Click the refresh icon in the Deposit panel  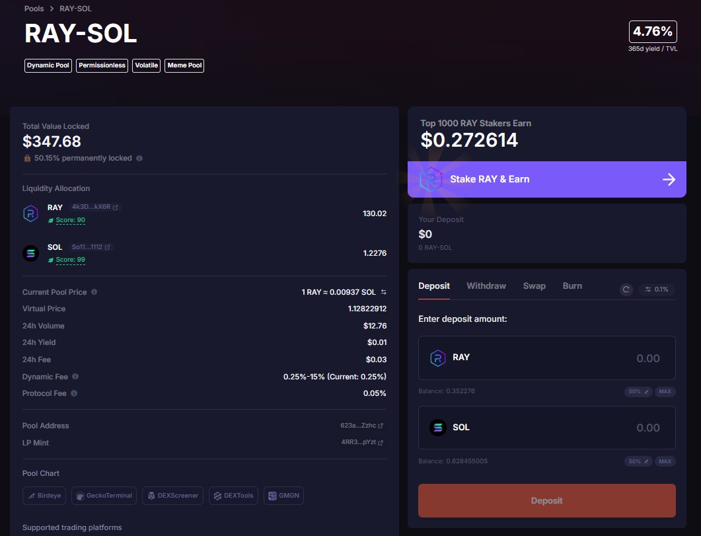point(626,289)
